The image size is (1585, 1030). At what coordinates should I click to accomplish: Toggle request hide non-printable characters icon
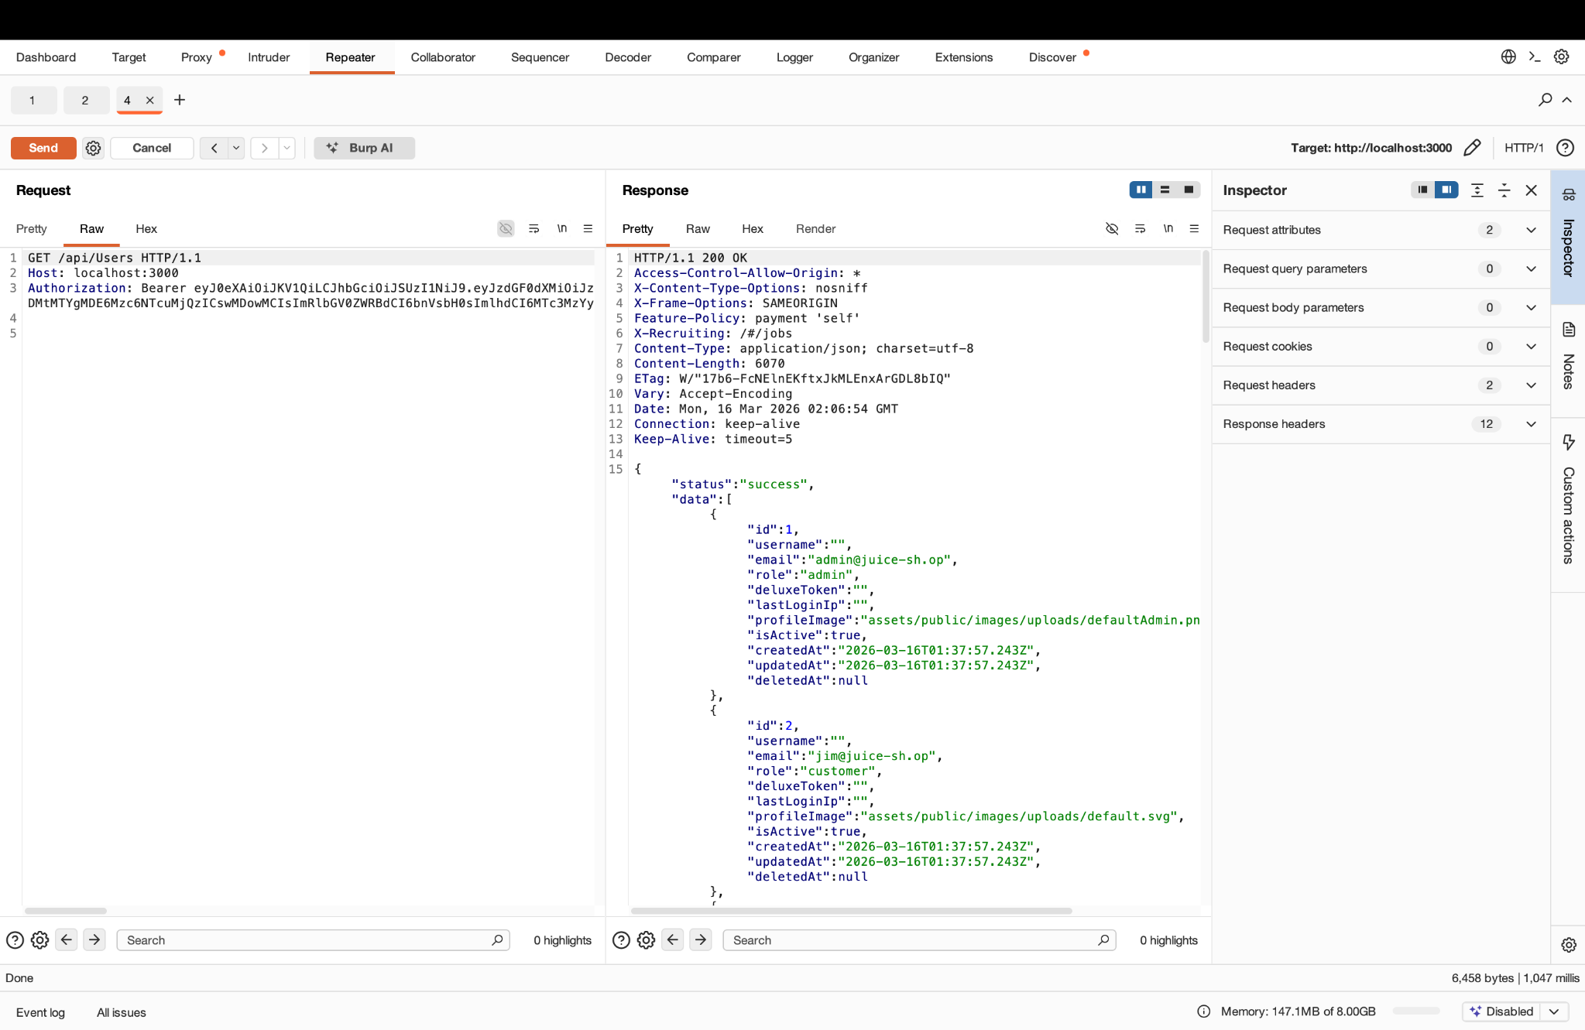[506, 228]
